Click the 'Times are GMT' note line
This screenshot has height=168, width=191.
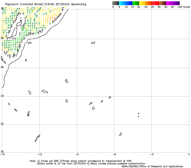point(81,161)
